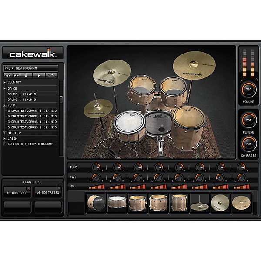Collapse the Funk pattern folder
This screenshot has height=261, width=261.
(x=5, y=105)
